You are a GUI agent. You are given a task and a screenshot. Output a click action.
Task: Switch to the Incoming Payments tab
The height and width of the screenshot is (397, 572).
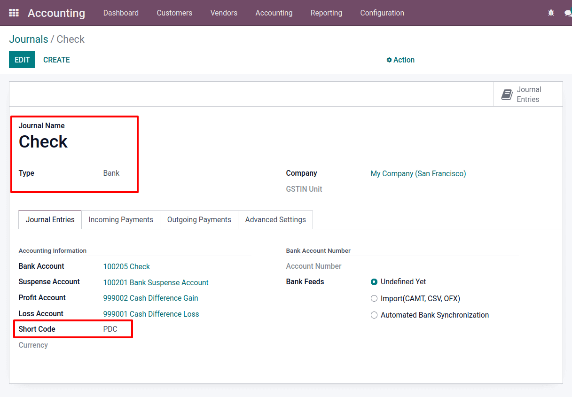[121, 220]
